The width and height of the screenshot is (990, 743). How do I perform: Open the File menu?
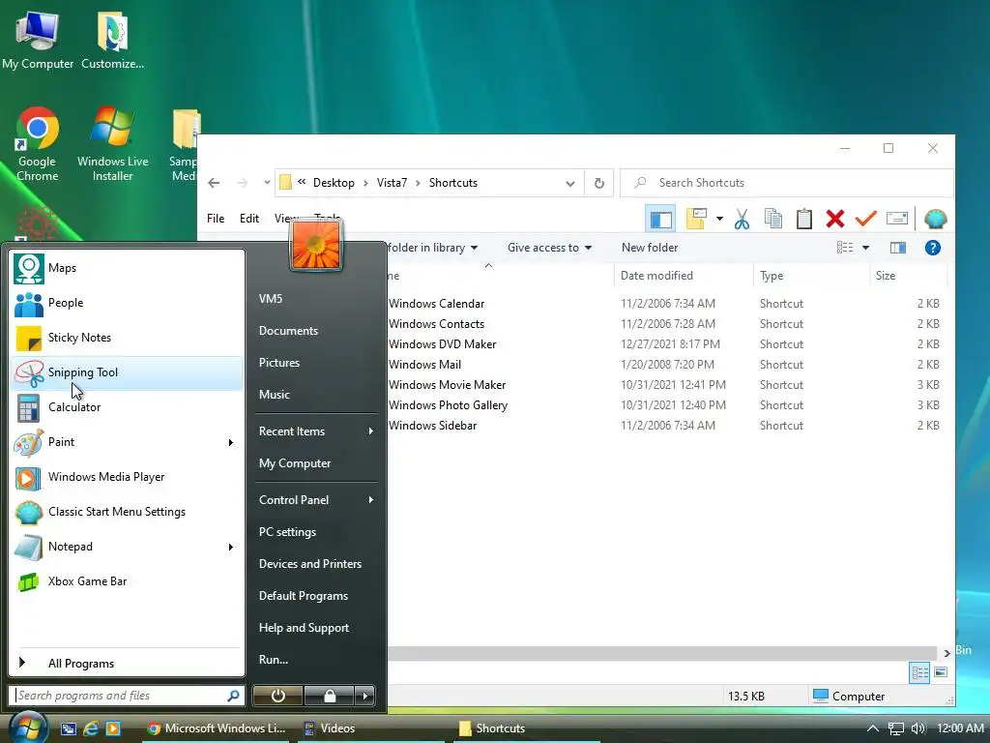coord(216,219)
